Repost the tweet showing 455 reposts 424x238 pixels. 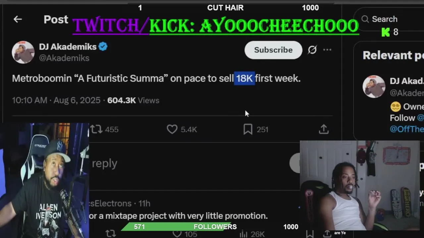pos(97,129)
